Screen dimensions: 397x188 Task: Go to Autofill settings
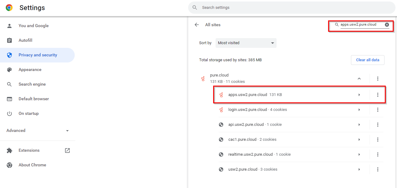(25, 41)
